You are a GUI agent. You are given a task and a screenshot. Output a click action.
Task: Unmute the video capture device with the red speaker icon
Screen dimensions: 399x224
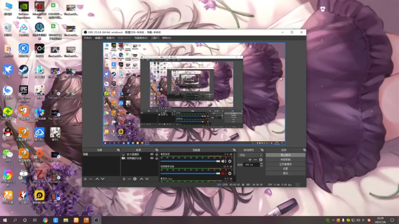point(223,174)
